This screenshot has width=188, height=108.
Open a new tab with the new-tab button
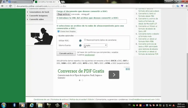(x=63, y=2)
